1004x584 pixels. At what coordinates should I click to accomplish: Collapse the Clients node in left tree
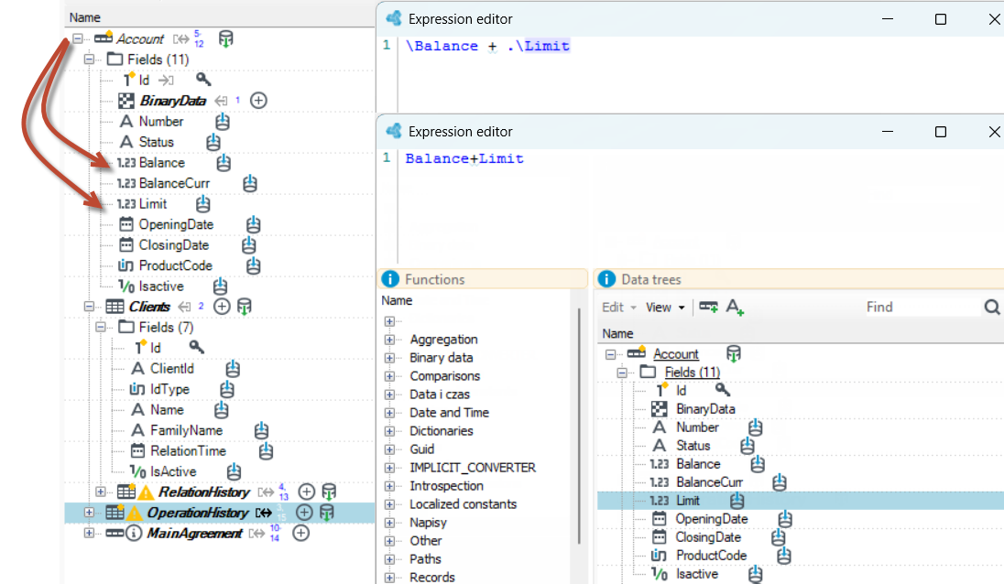pos(89,307)
